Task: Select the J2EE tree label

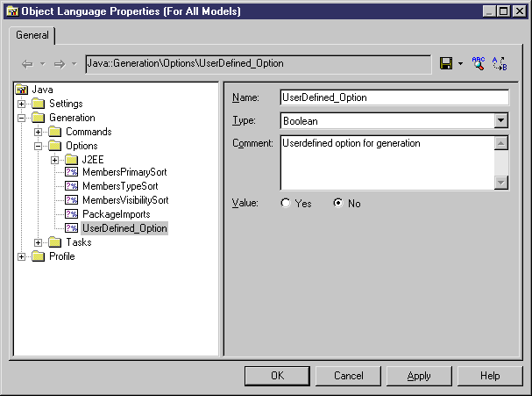Action: pos(93,160)
